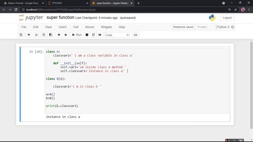Rename the notebook title super function
Viewport: 253px width, 142px height.
coord(60,17)
